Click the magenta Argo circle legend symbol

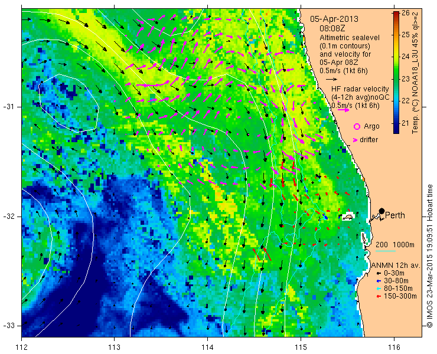coord(357,126)
